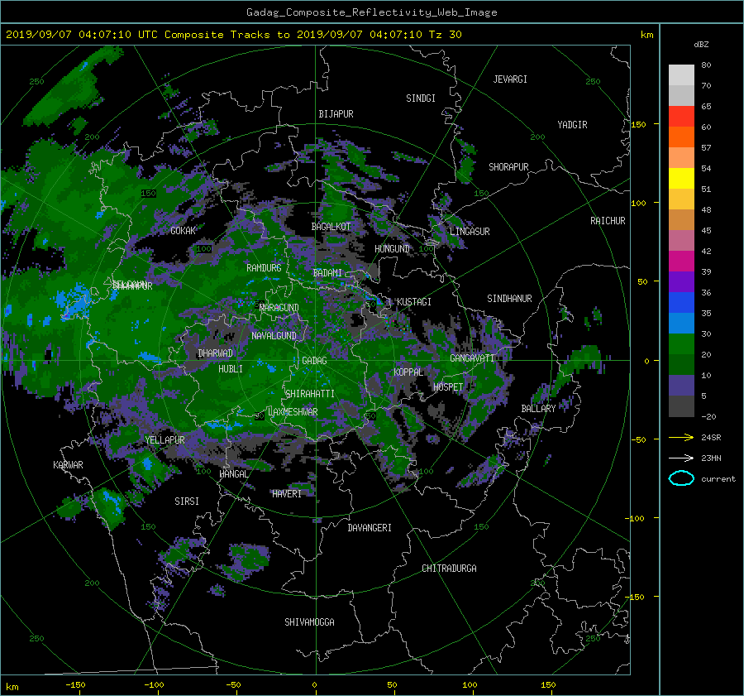This screenshot has height=696, width=744.
Task: Pick the orange-red 57-60 dBZ swatch
Action: (x=681, y=137)
